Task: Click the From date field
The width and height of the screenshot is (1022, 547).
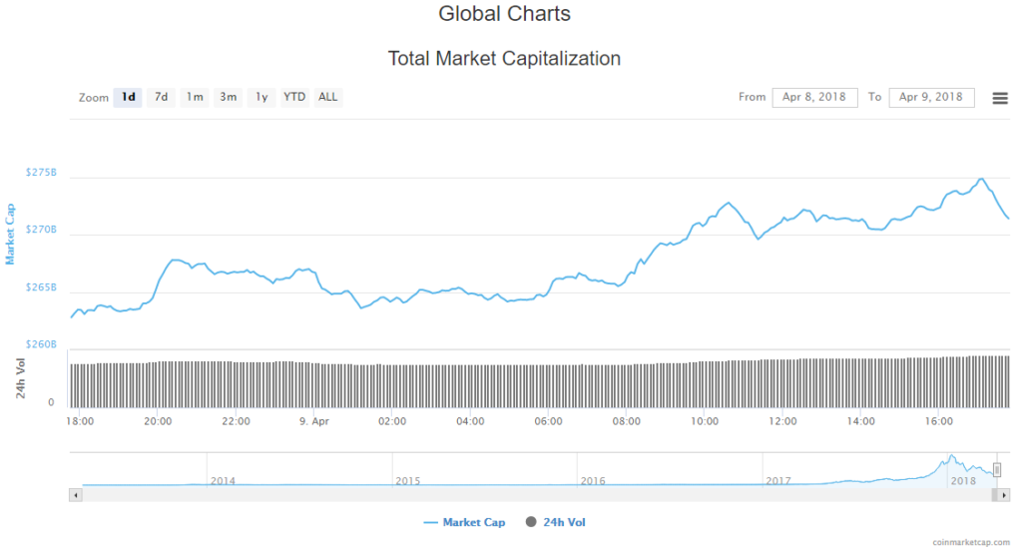Action: point(814,97)
